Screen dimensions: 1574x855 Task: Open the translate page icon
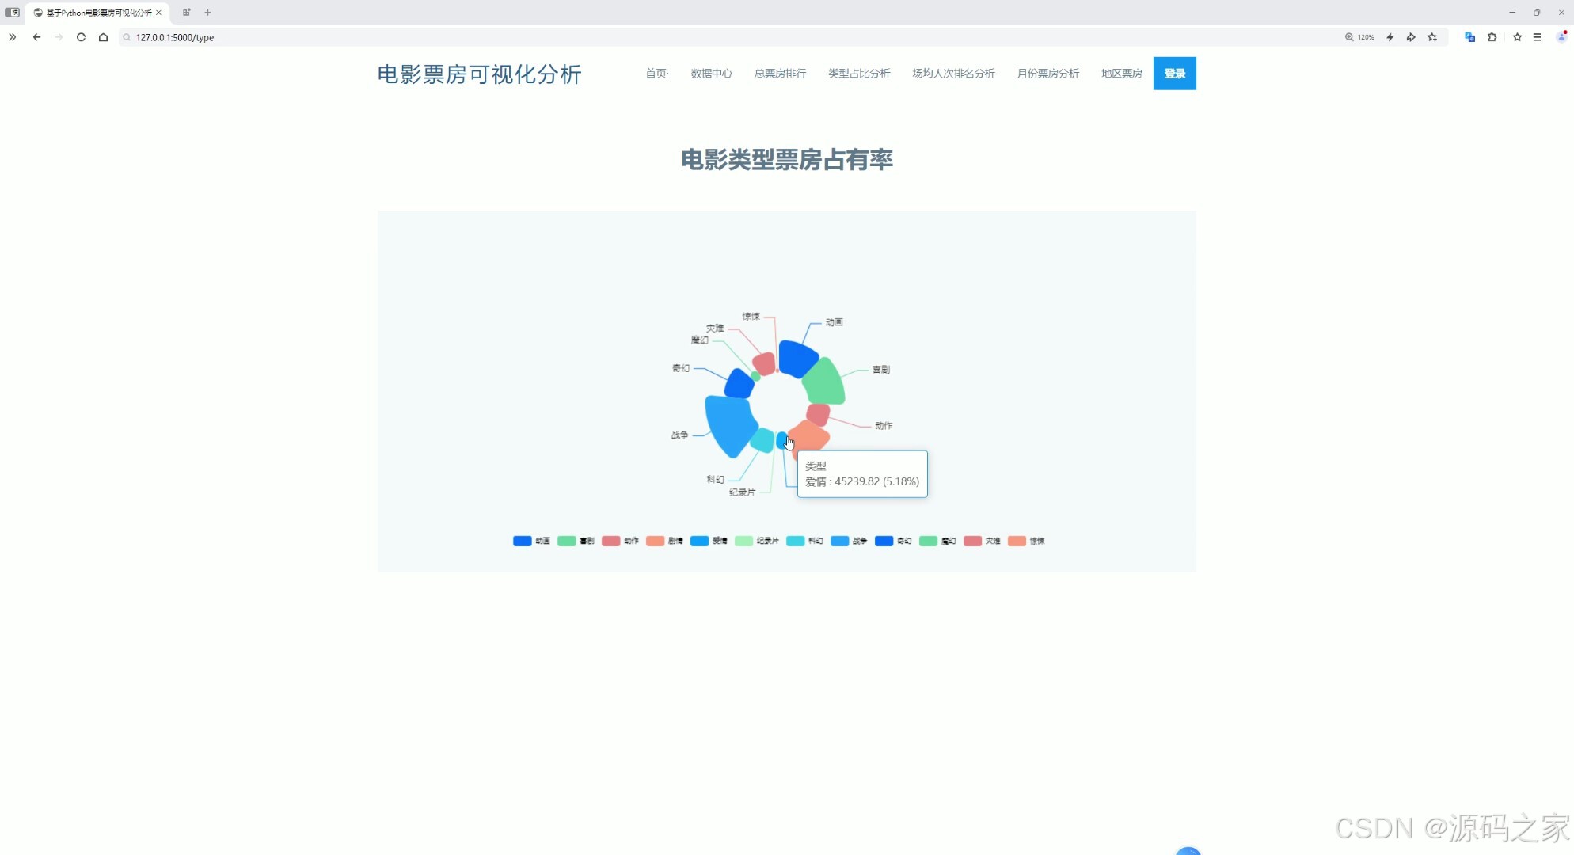(x=1469, y=37)
